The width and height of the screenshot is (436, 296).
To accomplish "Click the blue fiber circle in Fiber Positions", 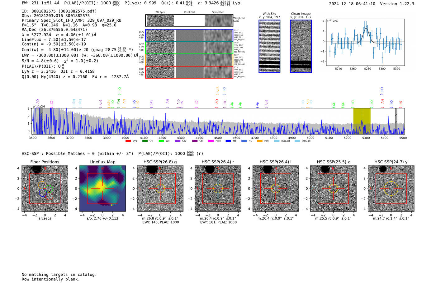I will click(x=43, y=193).
